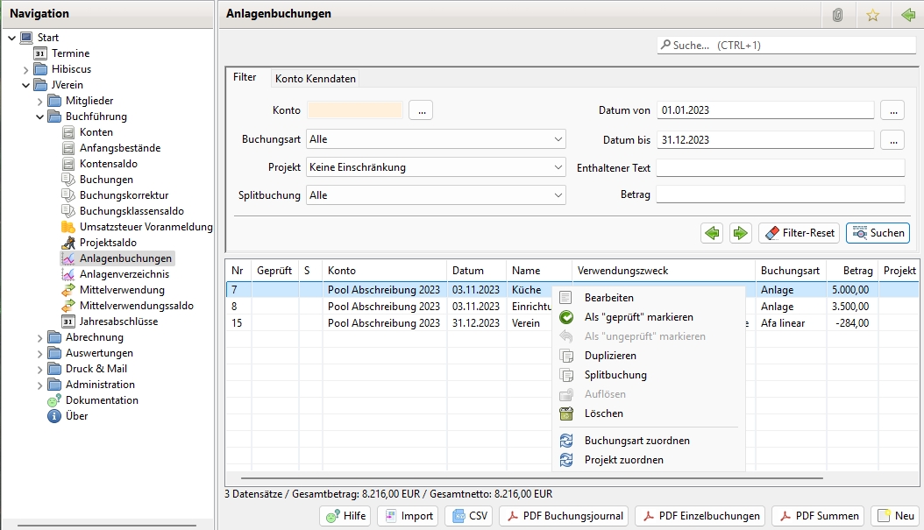Open the Über info entry

click(x=76, y=416)
